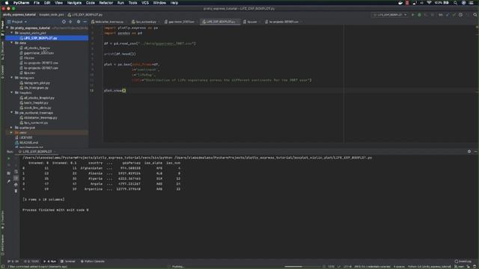
Task: Hide the Project tool window
Action: 85,22
